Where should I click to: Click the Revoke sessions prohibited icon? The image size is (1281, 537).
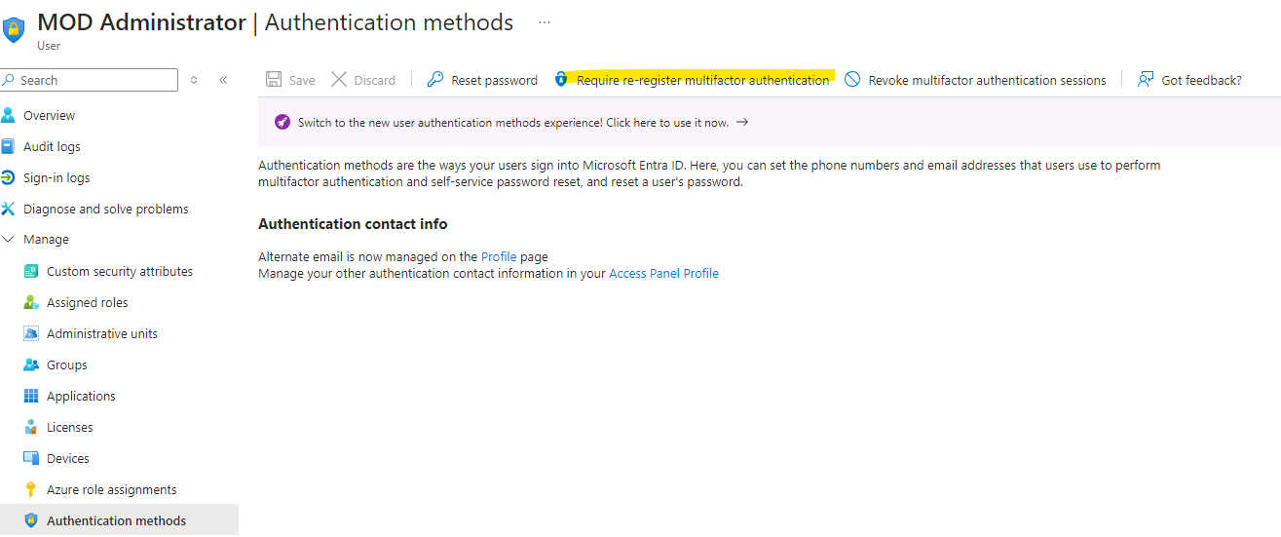point(852,79)
